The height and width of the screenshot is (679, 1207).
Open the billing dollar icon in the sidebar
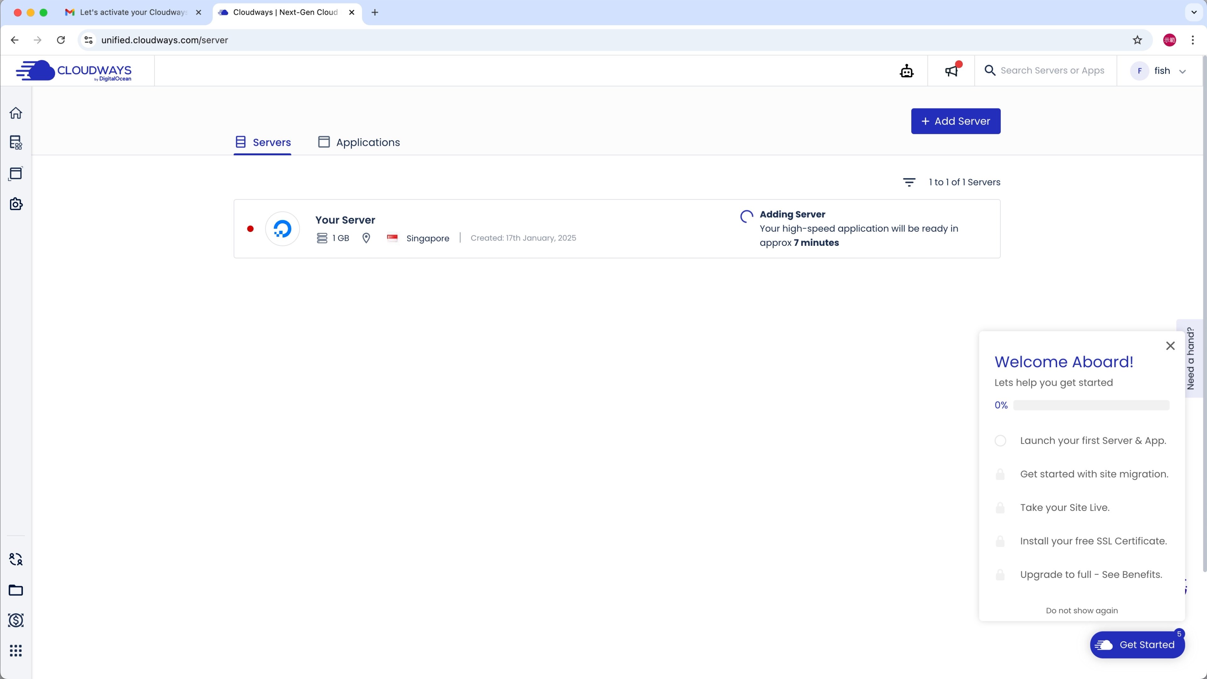pyautogui.click(x=16, y=620)
